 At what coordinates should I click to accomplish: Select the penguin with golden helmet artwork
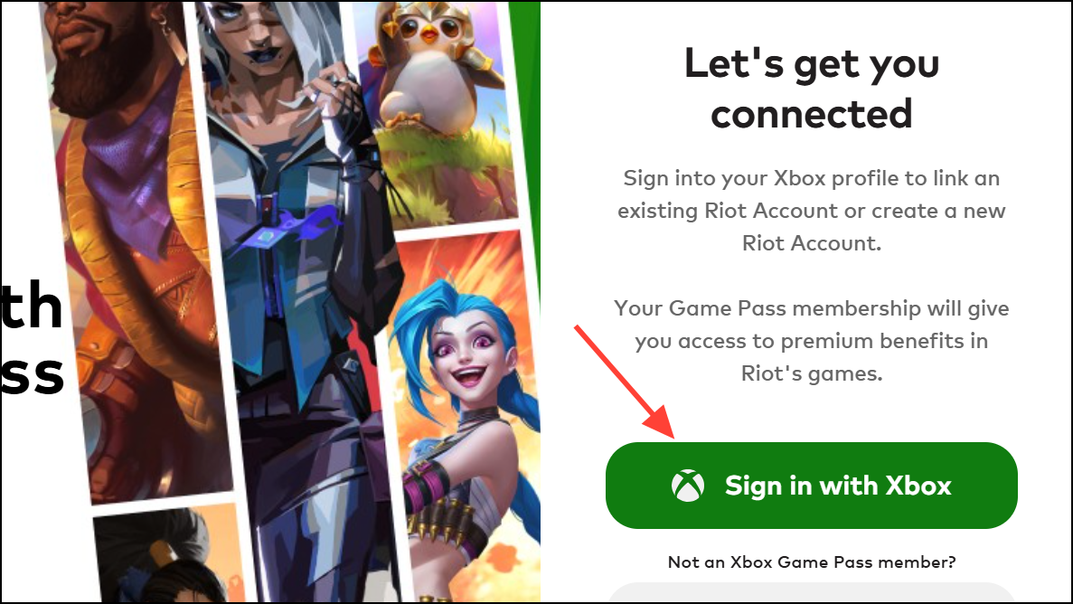coord(430,65)
